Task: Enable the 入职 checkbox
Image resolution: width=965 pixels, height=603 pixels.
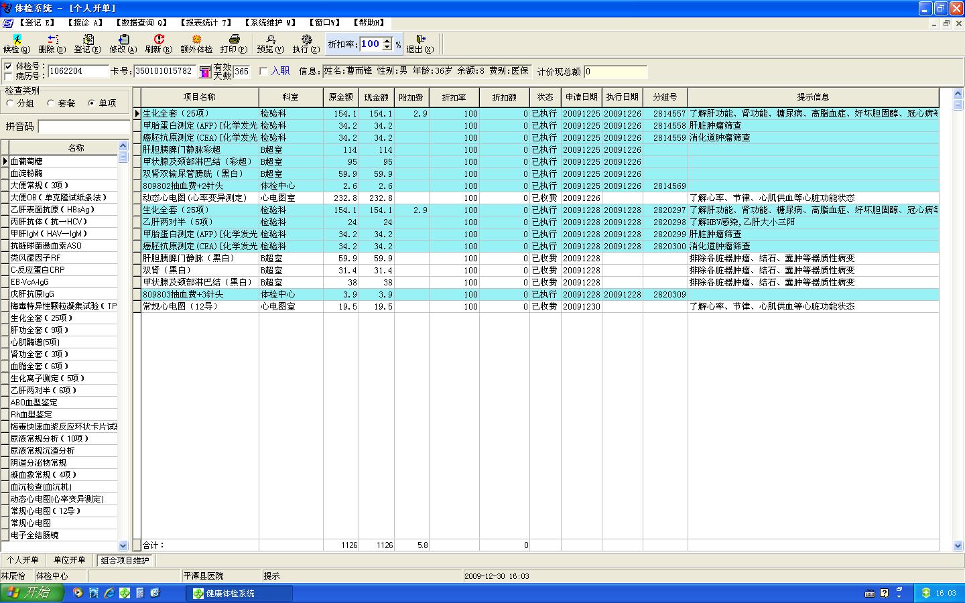Action: click(x=263, y=71)
